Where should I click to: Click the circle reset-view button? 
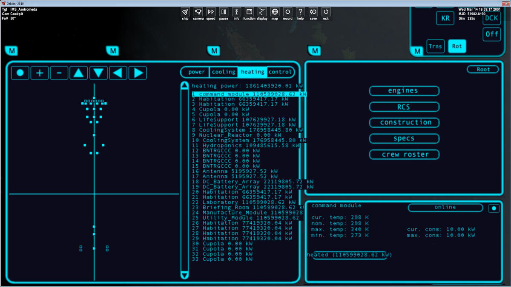coord(20,73)
